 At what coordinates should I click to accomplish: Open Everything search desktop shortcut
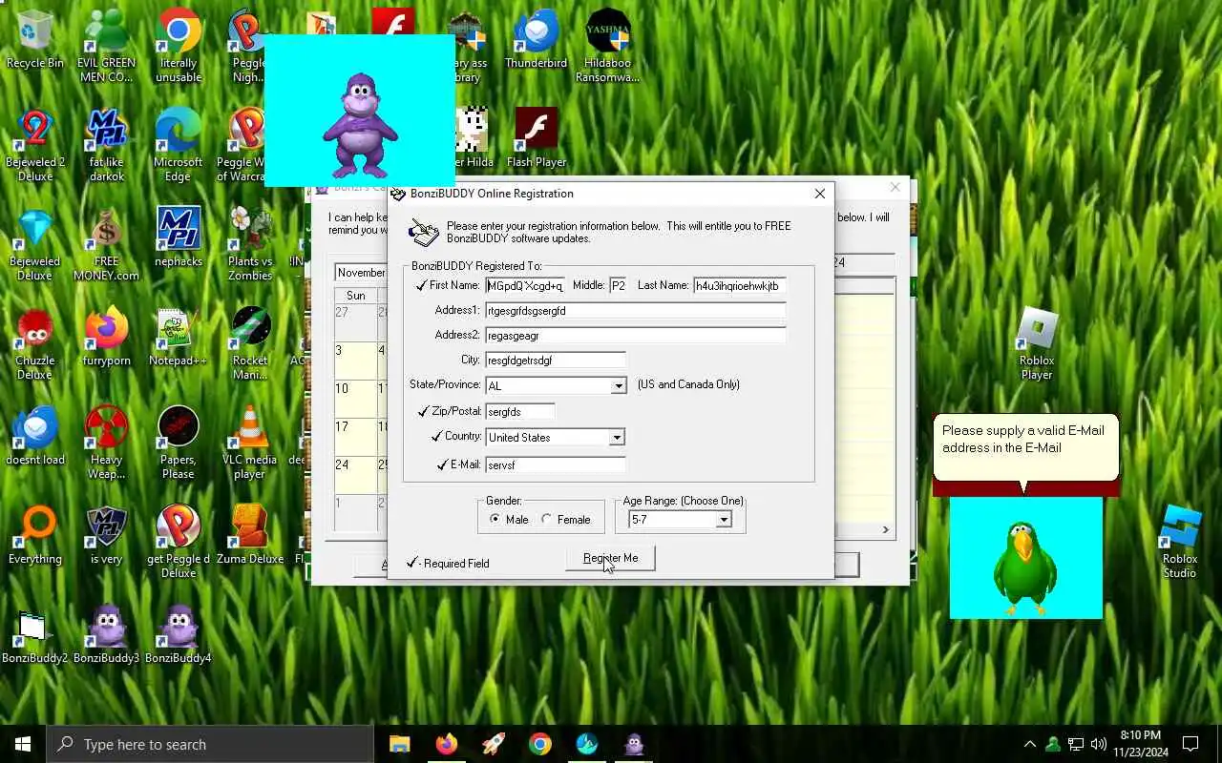click(35, 535)
